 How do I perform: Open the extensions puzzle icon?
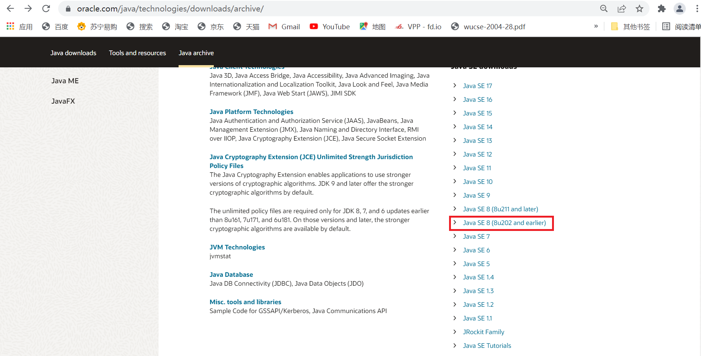pos(662,9)
